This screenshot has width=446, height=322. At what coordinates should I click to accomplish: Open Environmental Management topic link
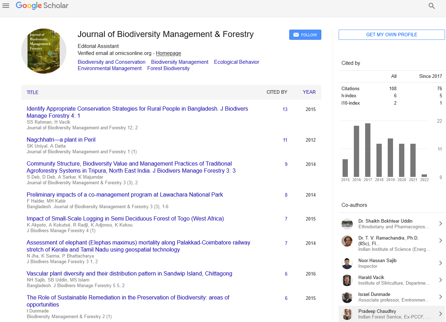[x=109, y=68]
